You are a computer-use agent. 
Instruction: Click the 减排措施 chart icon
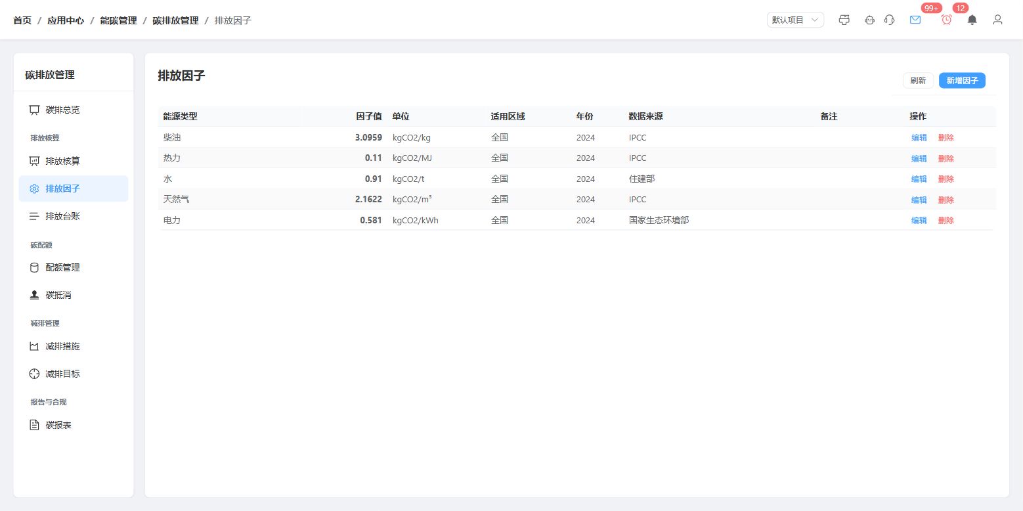coord(35,346)
